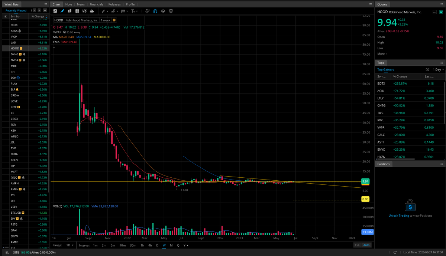The height and width of the screenshot is (256, 446).
Task: Toggle the Auto scale button
Action: click(x=366, y=245)
